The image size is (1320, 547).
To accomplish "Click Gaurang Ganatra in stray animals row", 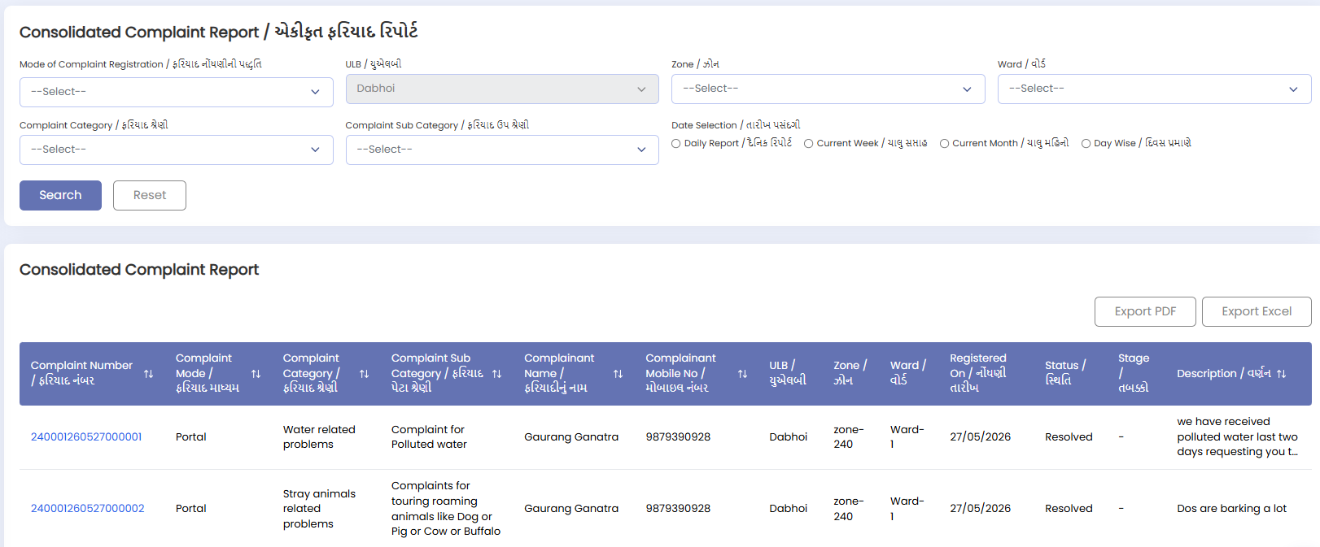I will coord(571,509).
